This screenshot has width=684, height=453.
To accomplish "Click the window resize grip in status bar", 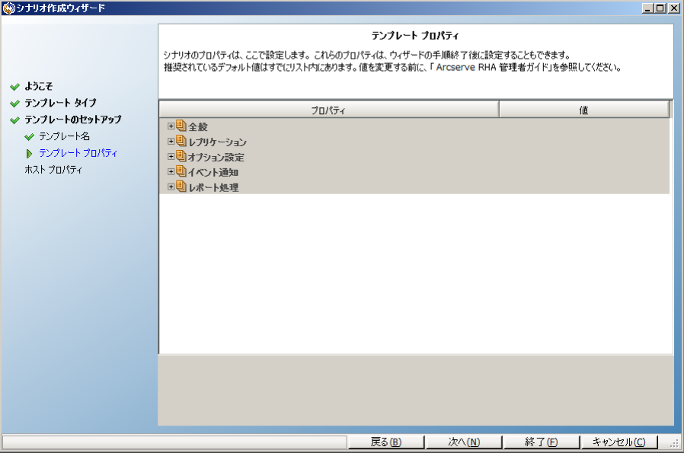I will click(675, 443).
